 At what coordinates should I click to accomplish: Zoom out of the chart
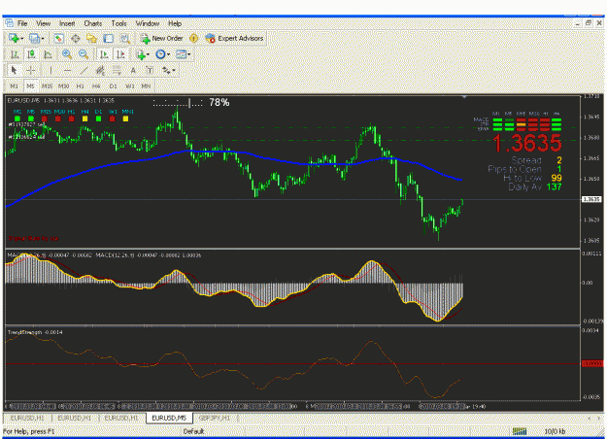(84, 54)
